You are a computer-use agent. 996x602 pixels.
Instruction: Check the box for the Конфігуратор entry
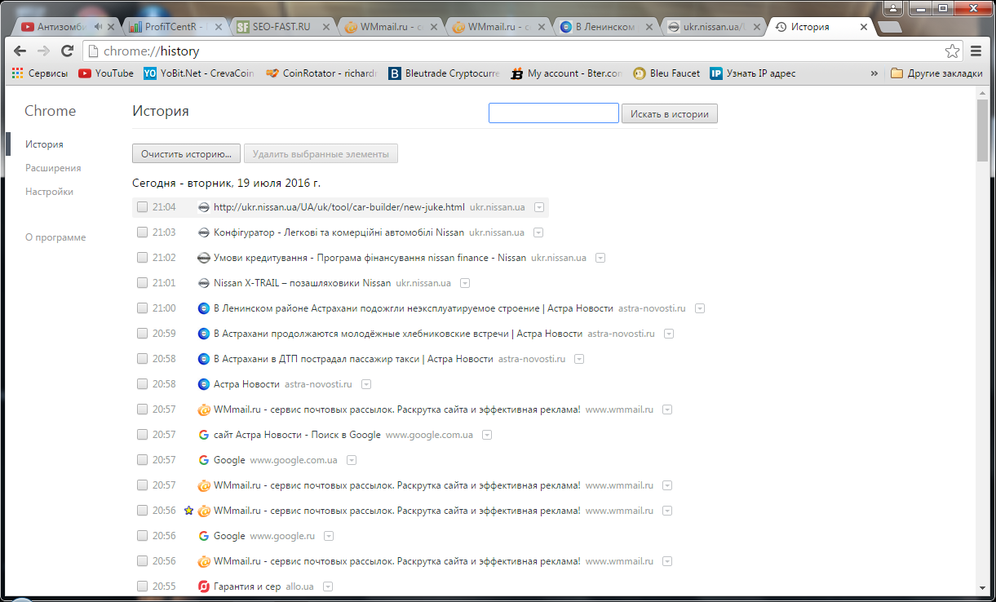click(x=142, y=232)
